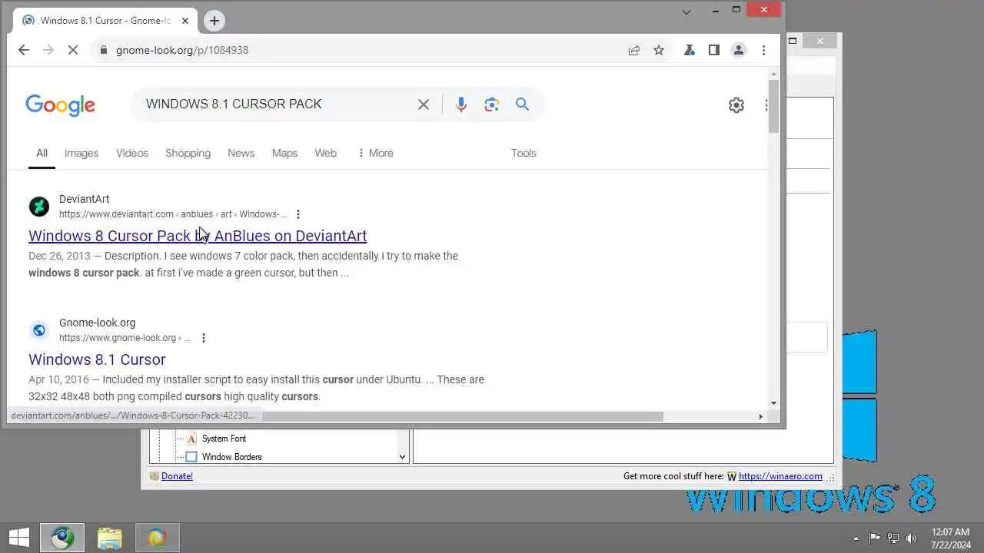Open the Chrome Labs flask icon

(690, 50)
